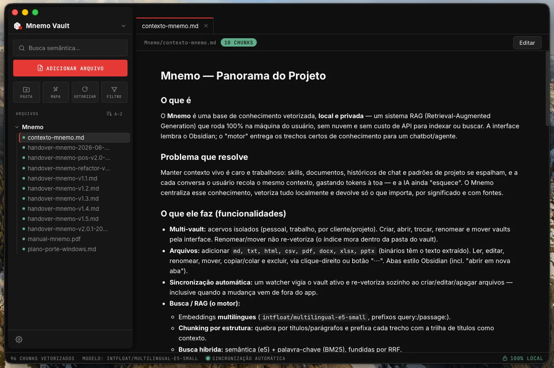The image size is (554, 368).
Task: Select contexto-mnemo.md in the file list
Action: pos(75,137)
